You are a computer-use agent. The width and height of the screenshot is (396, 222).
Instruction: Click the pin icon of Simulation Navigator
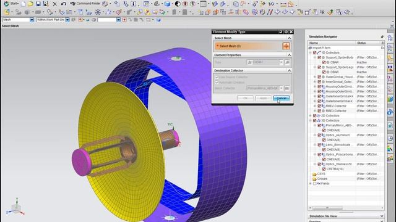pos(382,37)
